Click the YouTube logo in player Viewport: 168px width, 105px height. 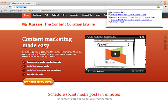click(x=138, y=71)
